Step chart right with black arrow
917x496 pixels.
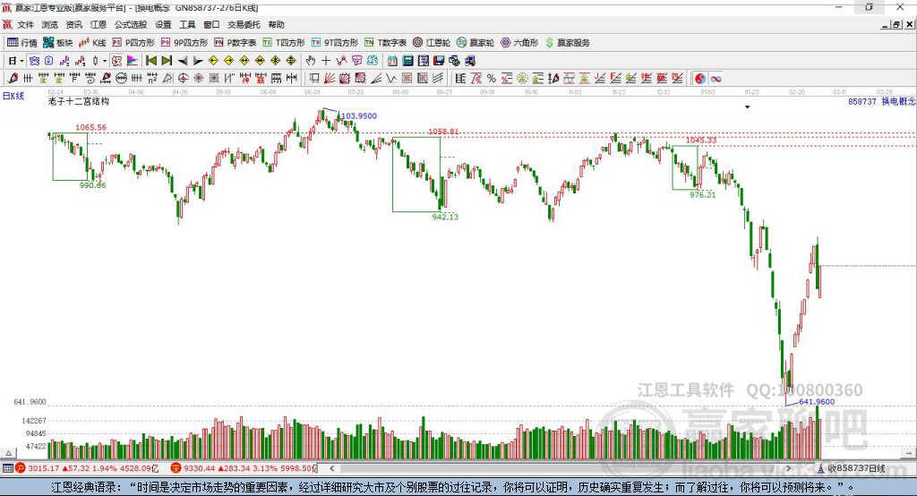(x=198, y=61)
